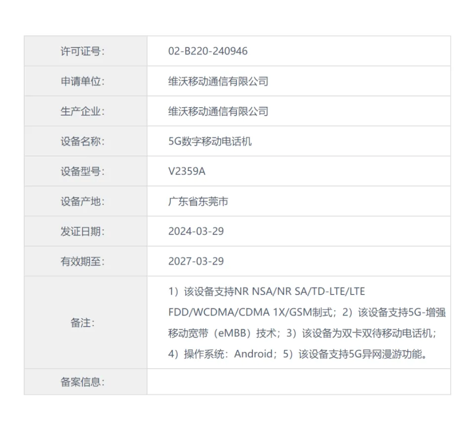Click the remarks text mentioning Android
The image size is (474, 425).
point(253,354)
